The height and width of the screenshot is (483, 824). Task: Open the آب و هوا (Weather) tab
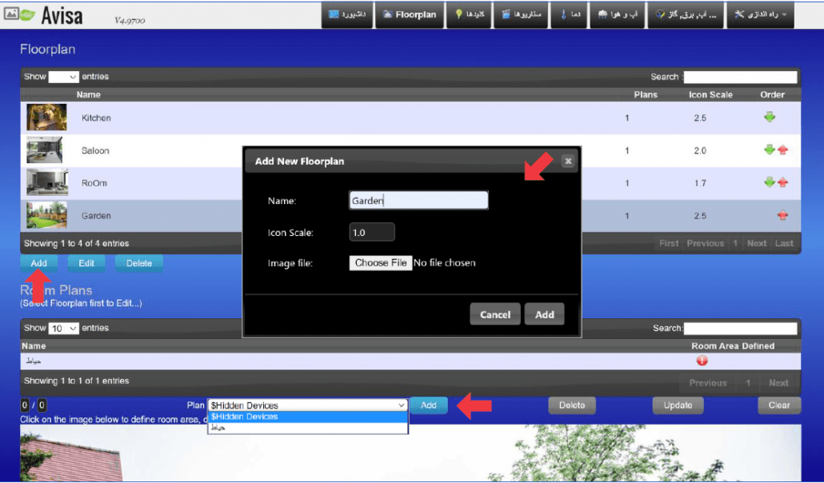click(x=618, y=14)
